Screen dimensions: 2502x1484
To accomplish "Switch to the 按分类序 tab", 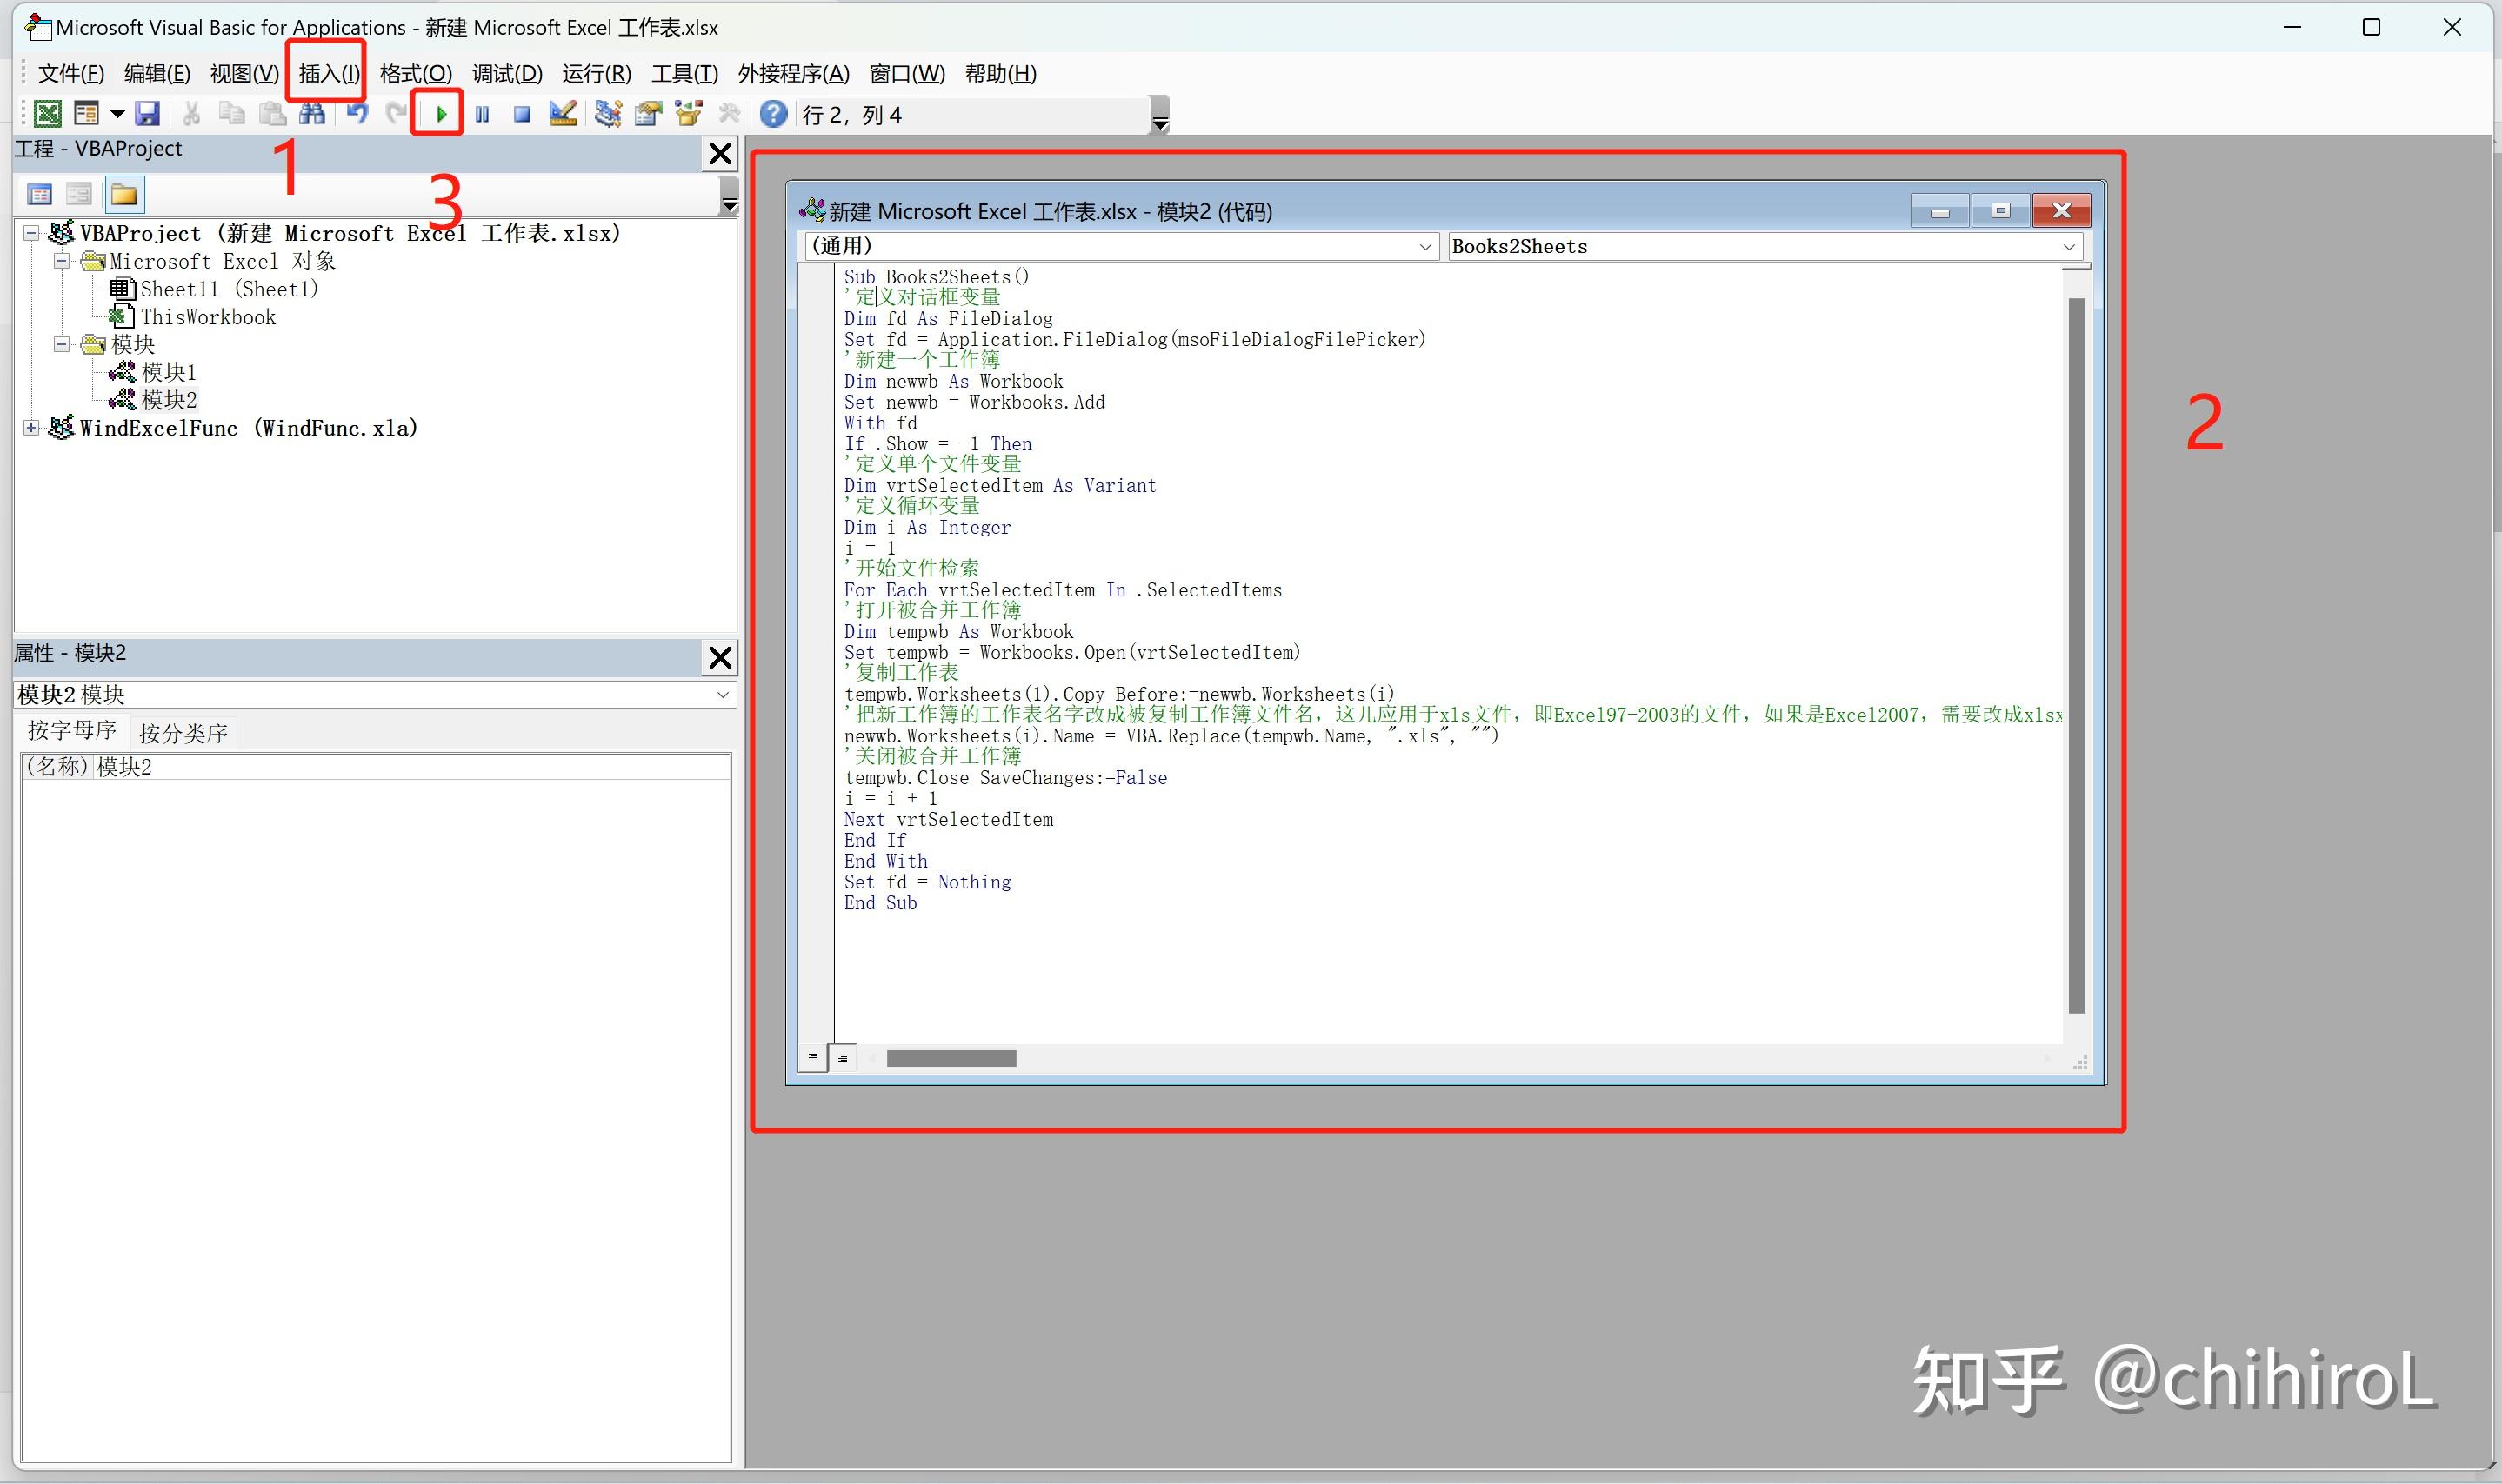I will tap(183, 733).
